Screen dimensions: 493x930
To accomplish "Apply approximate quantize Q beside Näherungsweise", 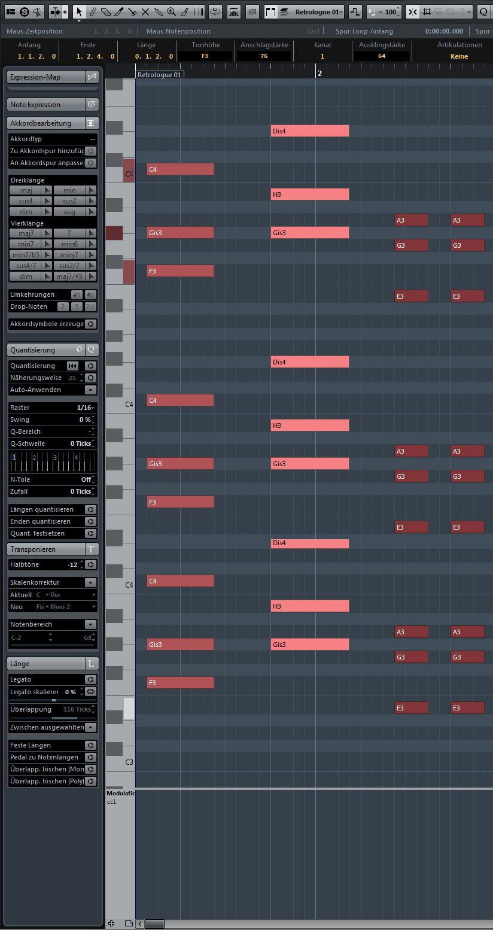I will pos(90,378).
